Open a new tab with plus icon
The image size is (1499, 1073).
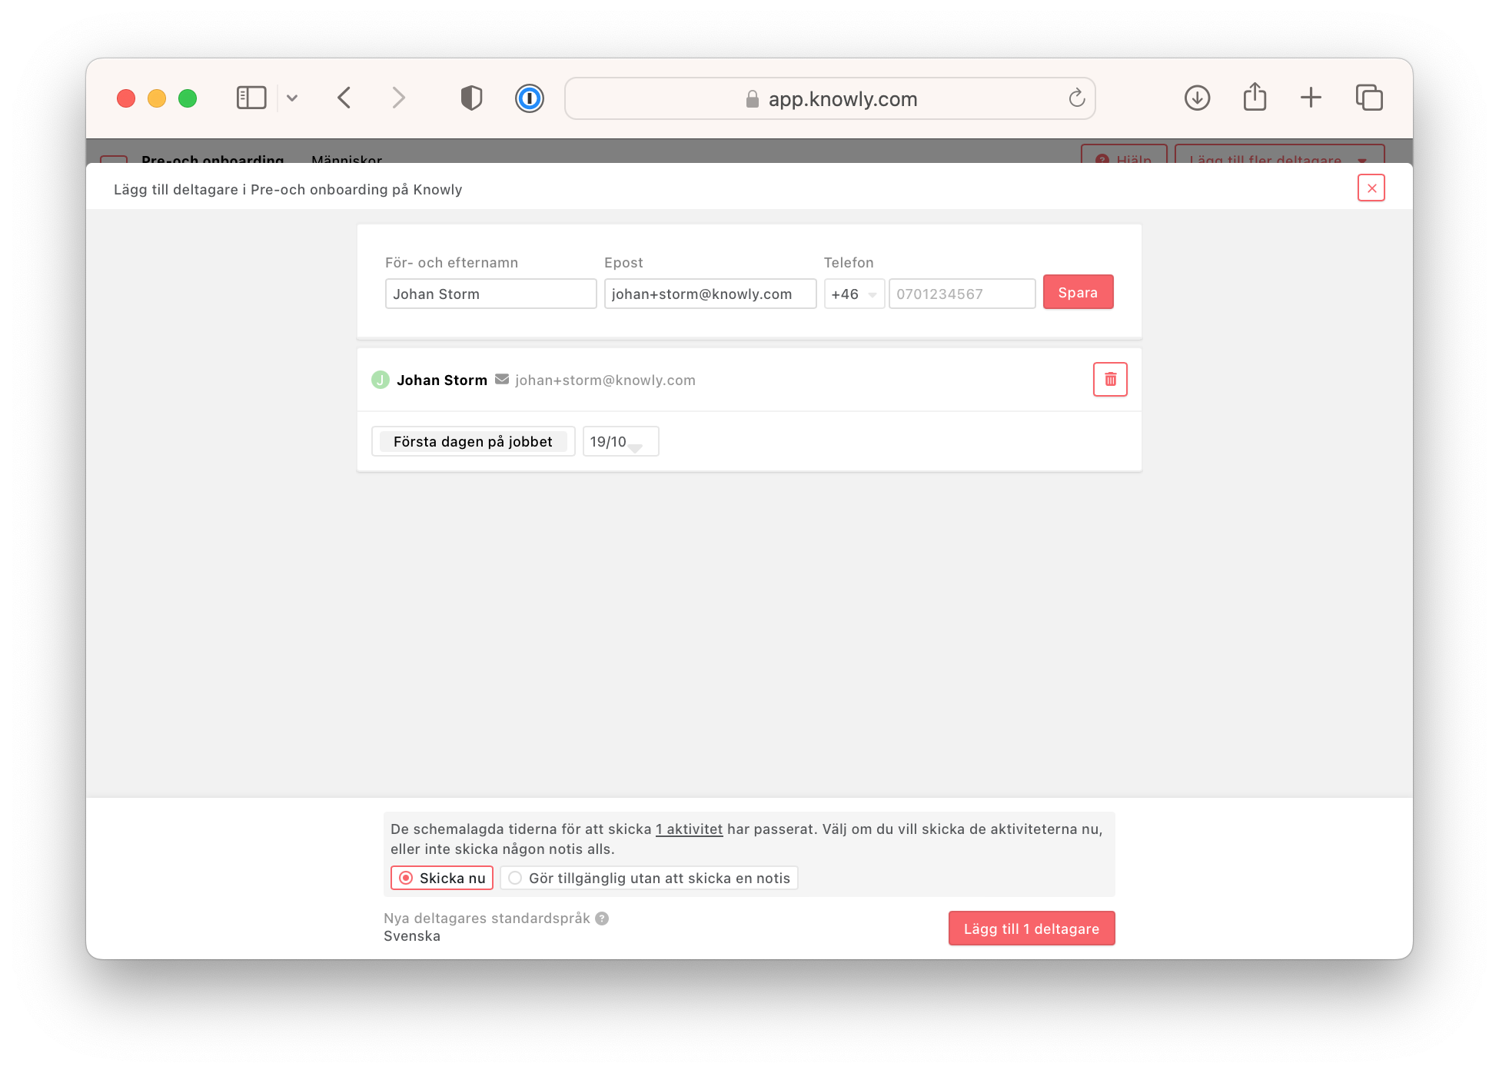(x=1311, y=98)
